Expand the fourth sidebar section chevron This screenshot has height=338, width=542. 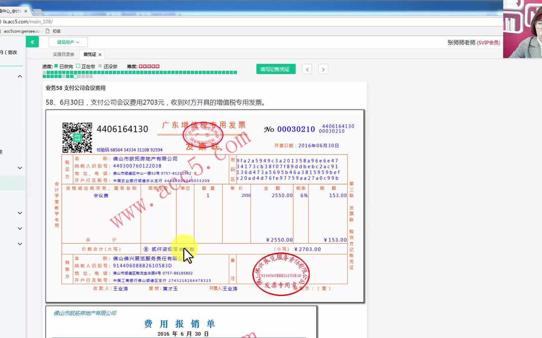[x=20, y=228]
